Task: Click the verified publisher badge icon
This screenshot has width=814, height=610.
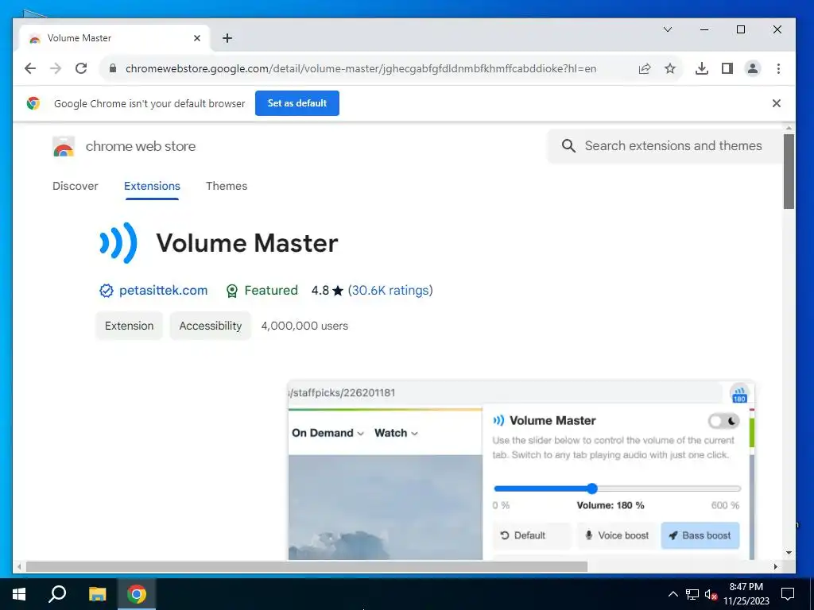Action: (106, 291)
